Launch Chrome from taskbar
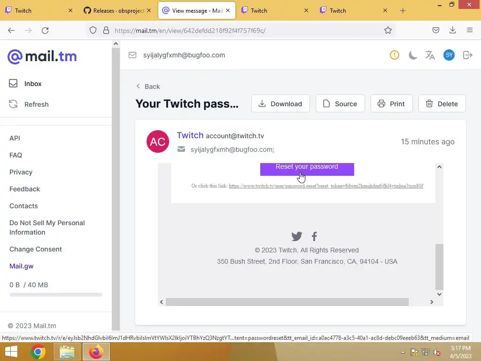This screenshot has height=361, width=481. click(x=38, y=352)
